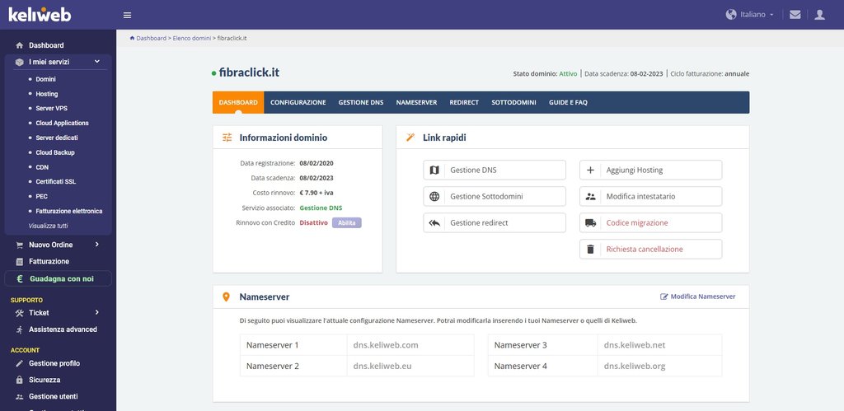This screenshot has height=411, width=844.
Task: Click the Gestione redirect reply-arrows icon
Action: [x=434, y=222]
